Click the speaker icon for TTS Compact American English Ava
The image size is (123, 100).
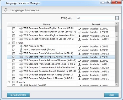click(x=21, y=28)
